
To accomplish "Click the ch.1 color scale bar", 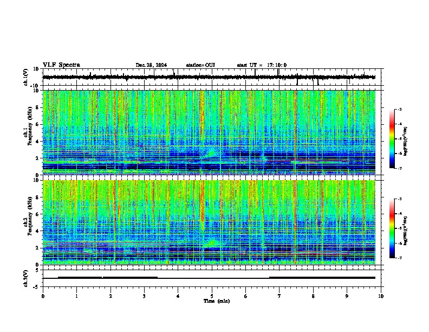I will coord(392,139).
